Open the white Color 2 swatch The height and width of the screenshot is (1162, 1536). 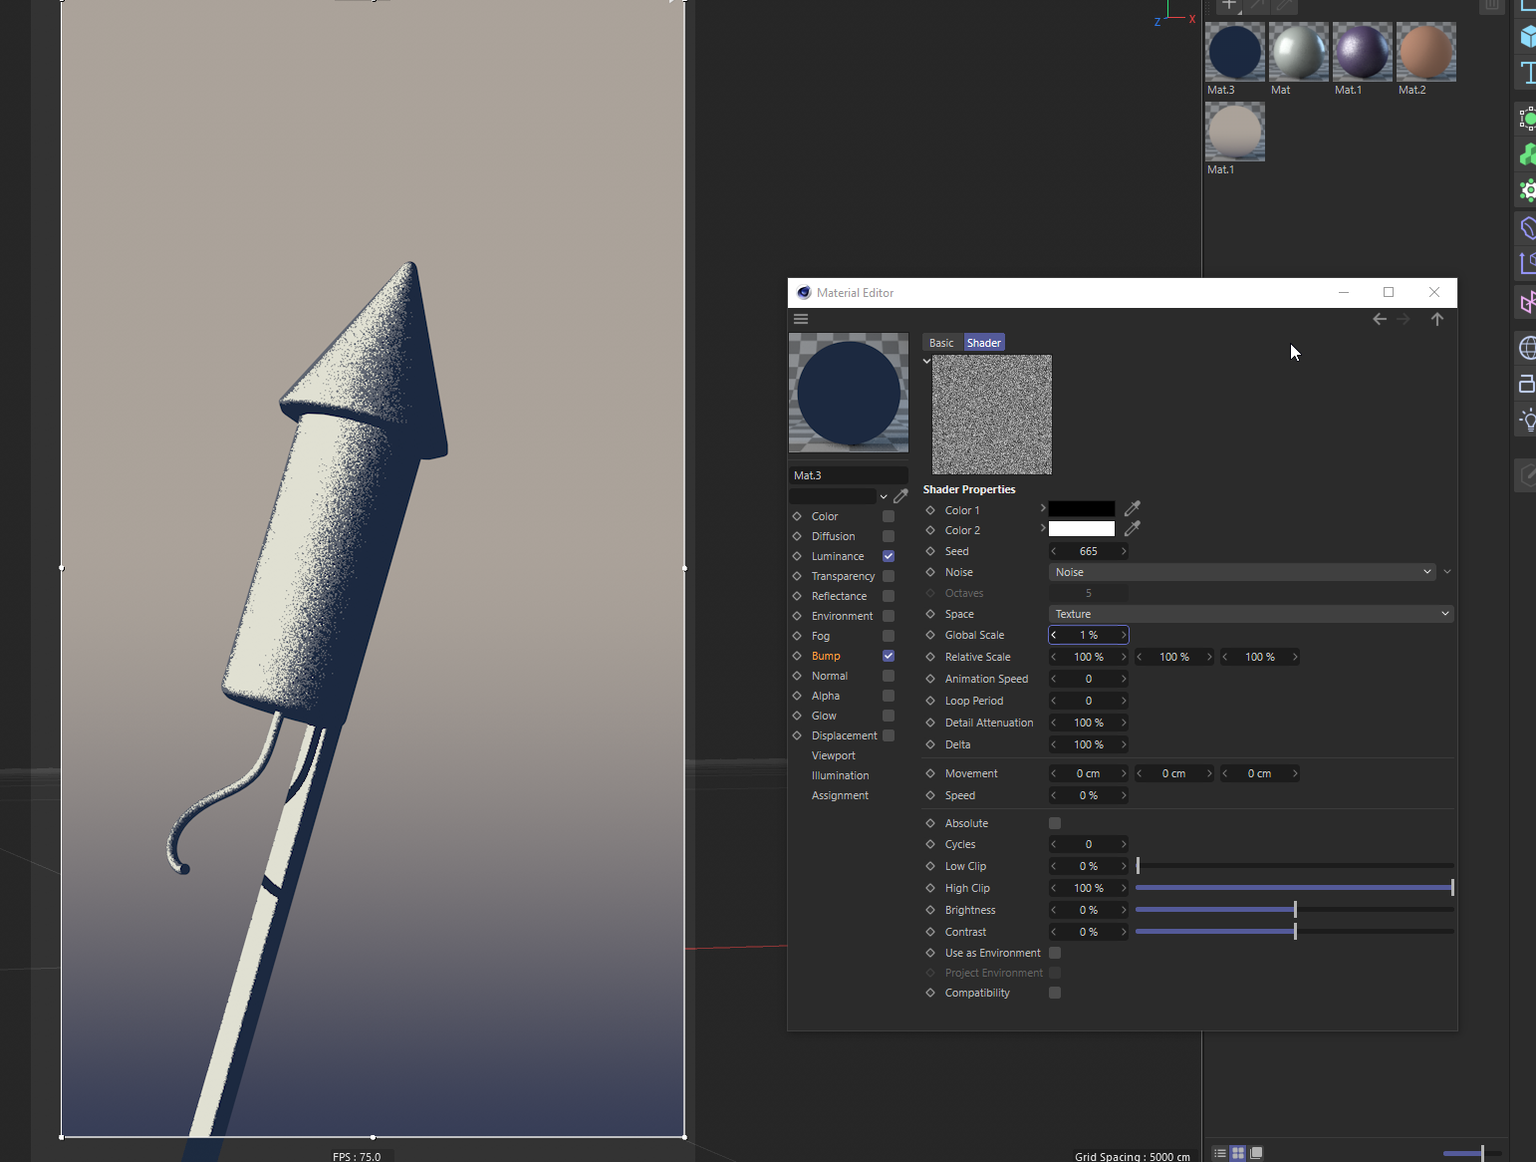coord(1082,529)
